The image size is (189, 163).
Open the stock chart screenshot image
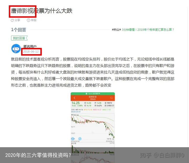coord(93,127)
